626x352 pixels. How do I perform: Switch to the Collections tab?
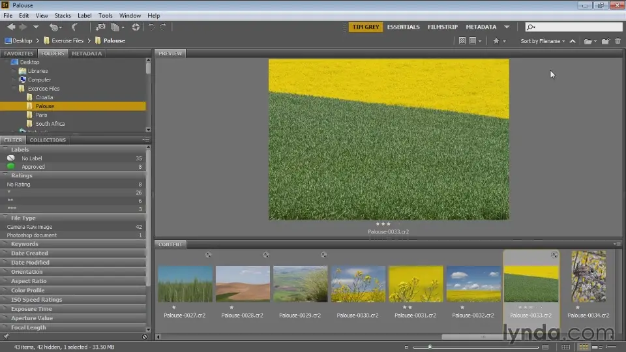(x=48, y=139)
